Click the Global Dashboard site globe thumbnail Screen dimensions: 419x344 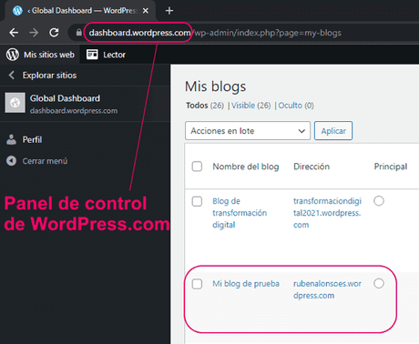(x=15, y=103)
